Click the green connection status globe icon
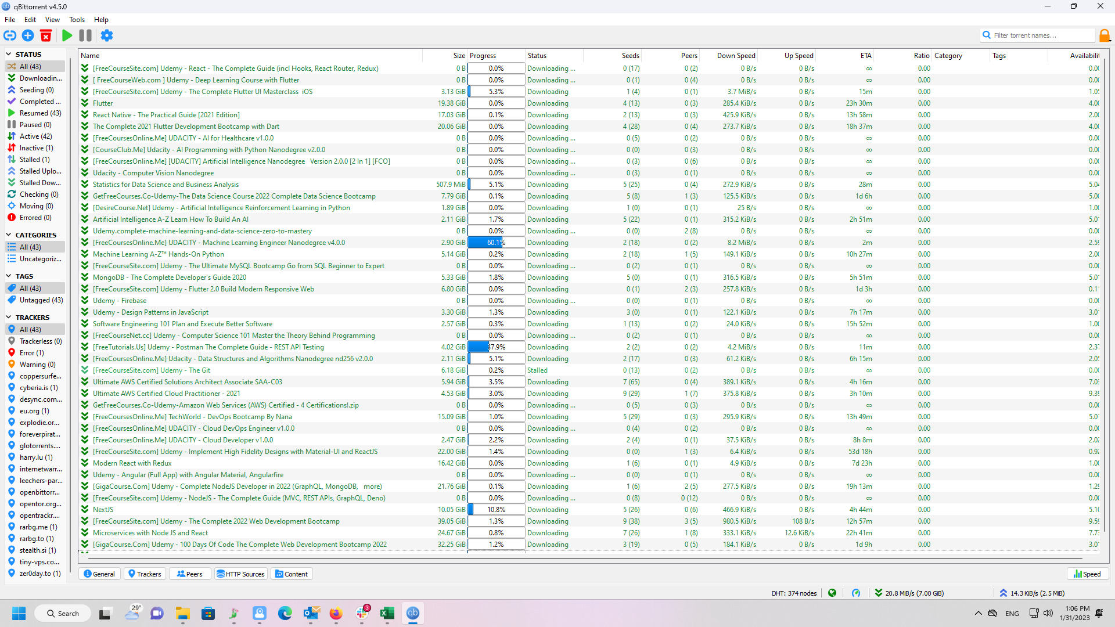 click(832, 593)
